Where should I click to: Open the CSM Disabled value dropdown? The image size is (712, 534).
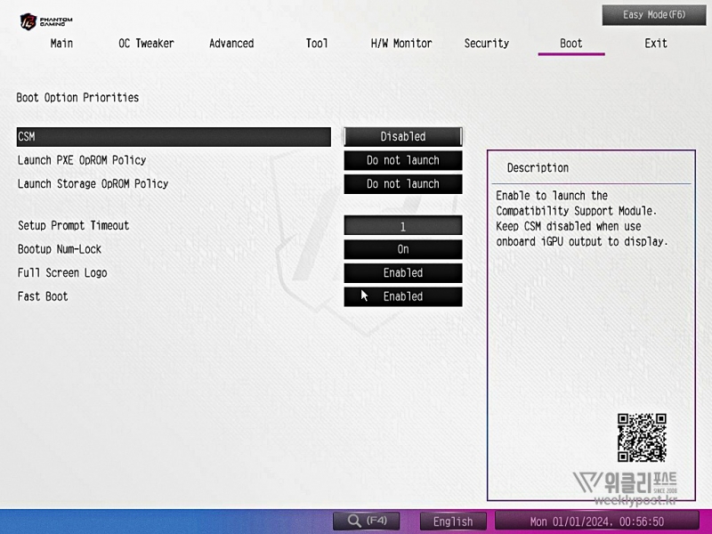pos(403,136)
